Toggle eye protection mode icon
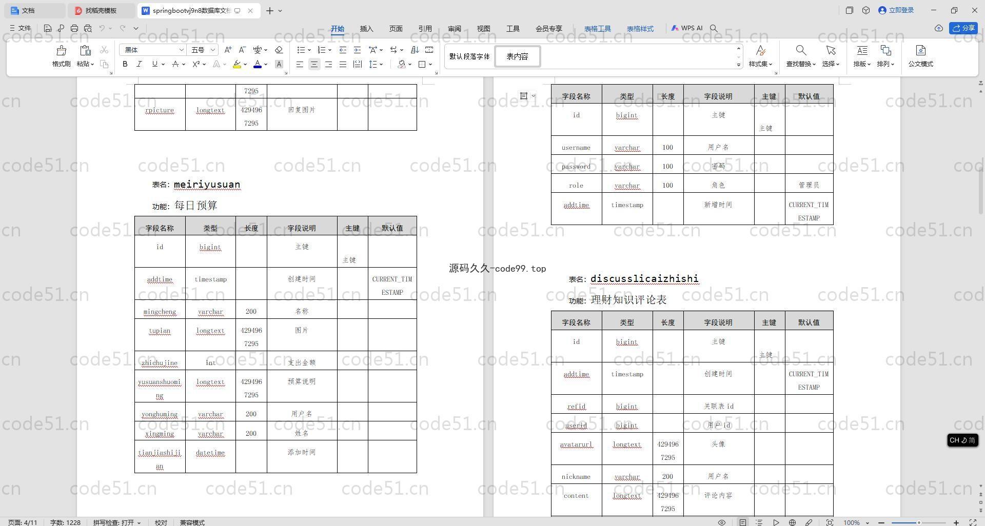985x526 pixels. point(722,522)
